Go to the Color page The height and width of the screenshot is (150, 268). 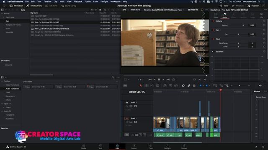[x=151, y=147]
